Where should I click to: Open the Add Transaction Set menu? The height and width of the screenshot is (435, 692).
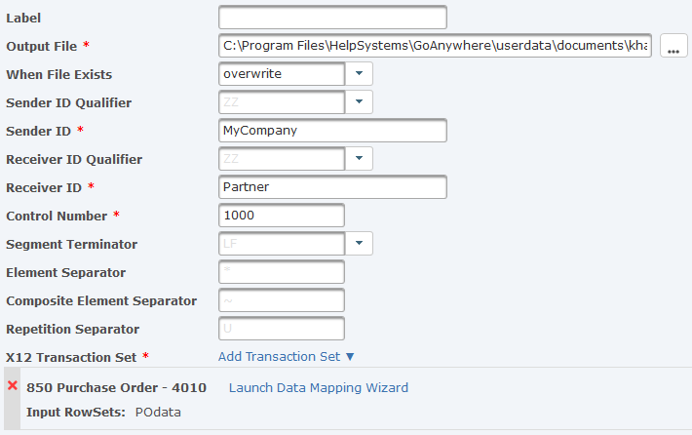coord(287,356)
